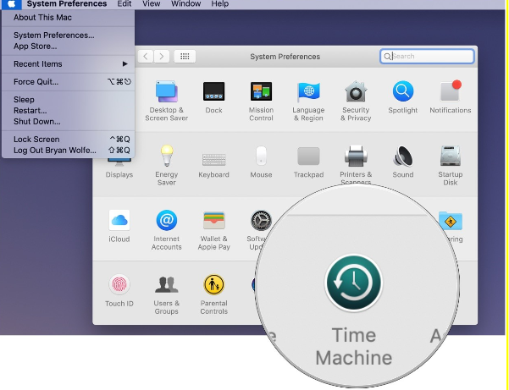Choose Force Quit… menu item

(68, 82)
